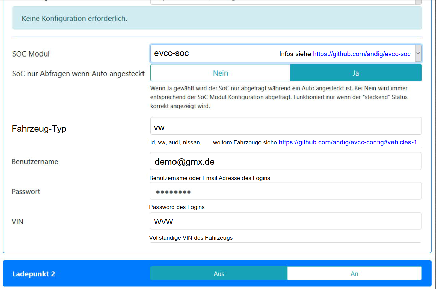Switch Ladepunkt 2 to Aus
This screenshot has height=289, width=436.
point(219,274)
